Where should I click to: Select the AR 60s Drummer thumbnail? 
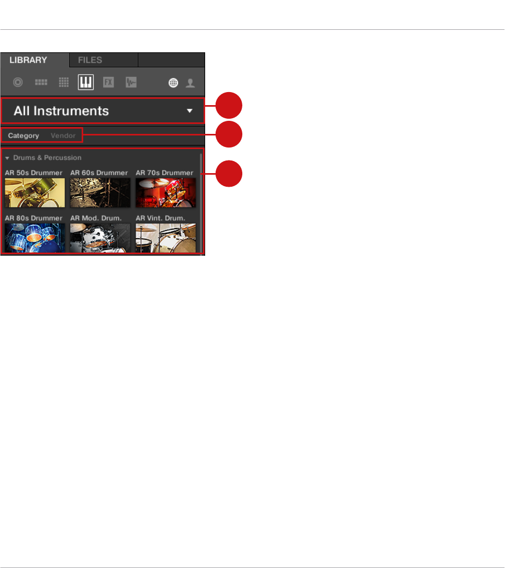100,192
